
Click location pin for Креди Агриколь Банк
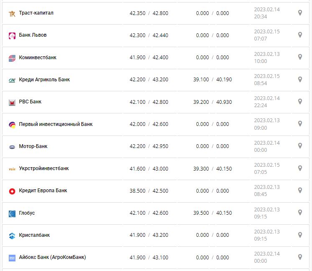(300, 79)
